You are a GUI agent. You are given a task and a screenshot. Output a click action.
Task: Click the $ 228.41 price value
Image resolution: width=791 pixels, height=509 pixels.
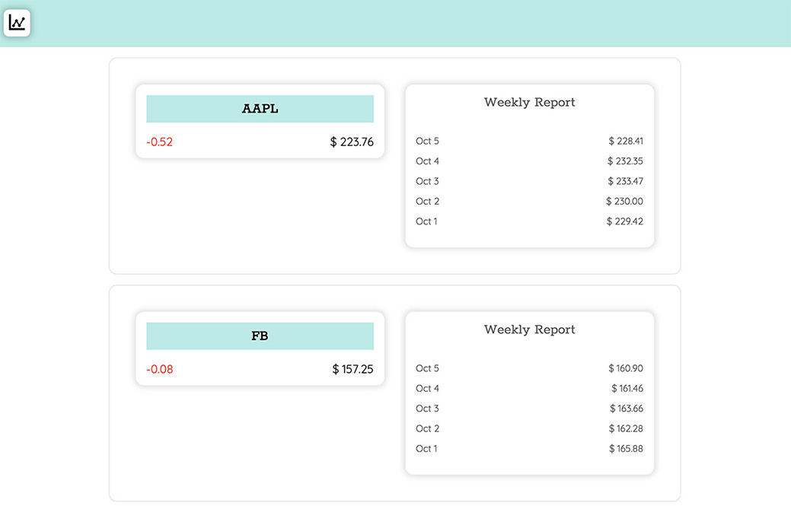point(626,141)
